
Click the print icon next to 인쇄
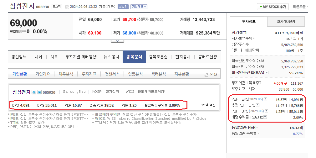[206, 75]
